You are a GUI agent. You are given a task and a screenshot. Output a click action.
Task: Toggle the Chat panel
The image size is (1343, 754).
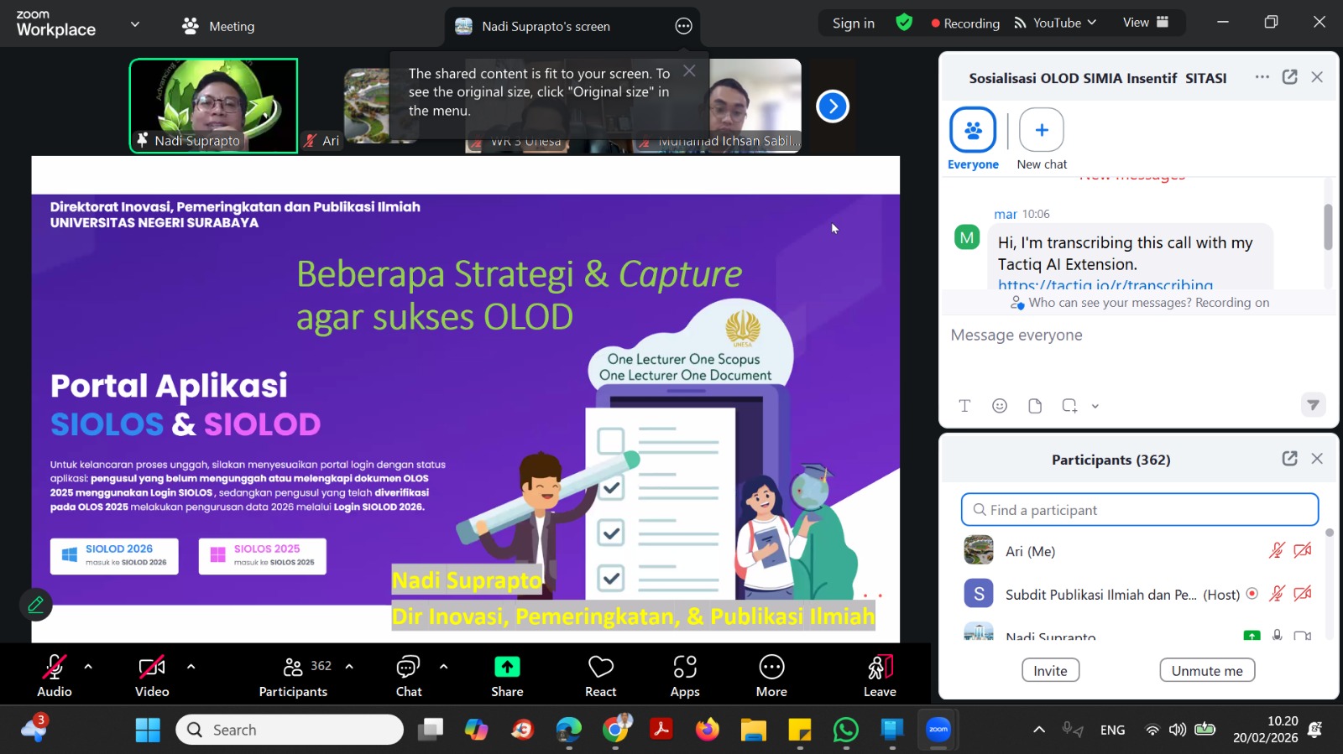click(x=409, y=675)
